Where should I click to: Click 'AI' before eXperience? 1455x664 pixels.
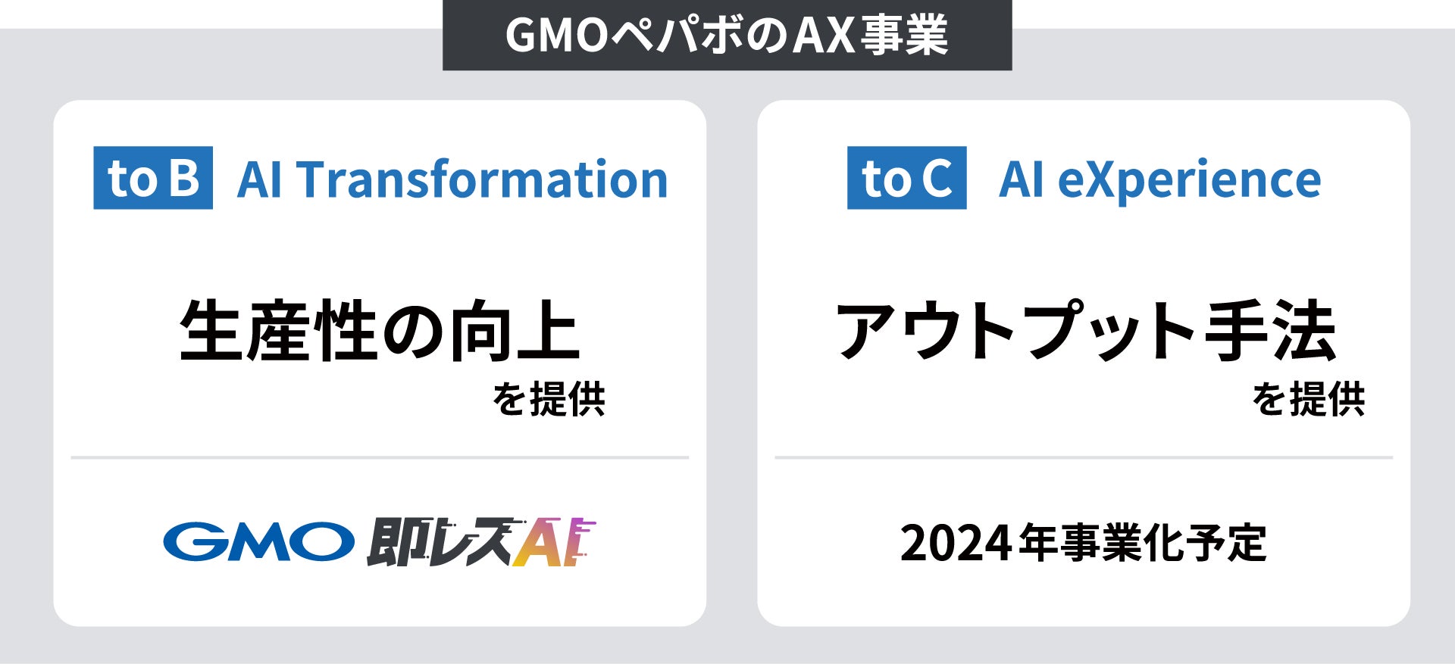click(x=1022, y=180)
